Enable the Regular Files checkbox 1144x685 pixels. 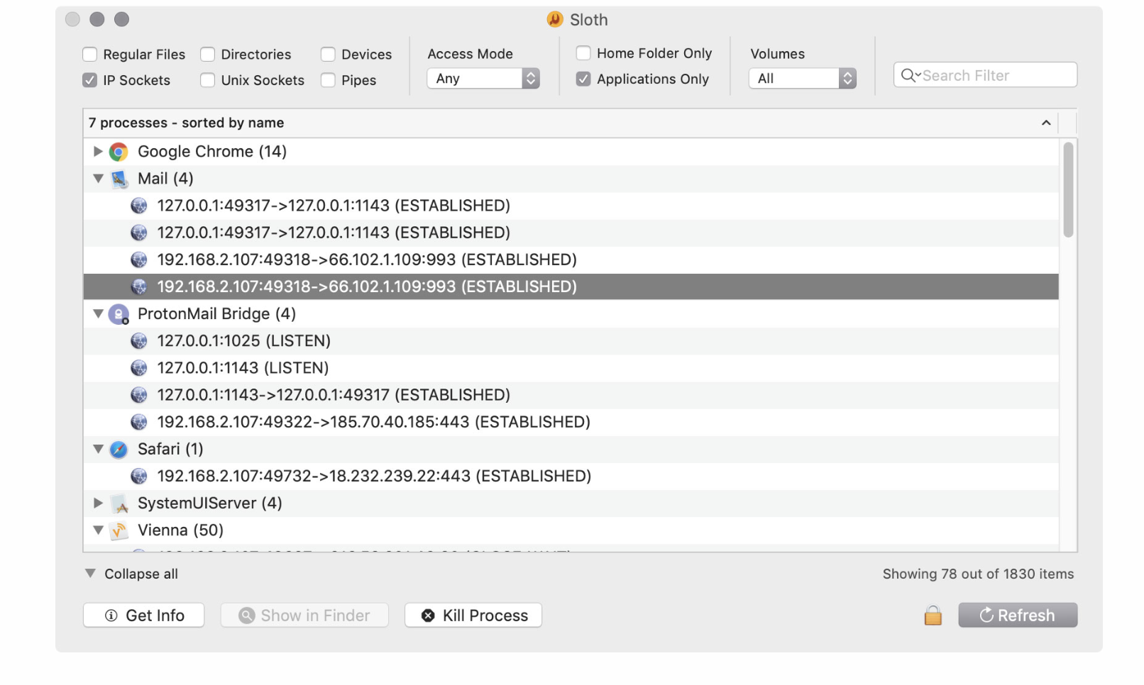[x=90, y=55]
